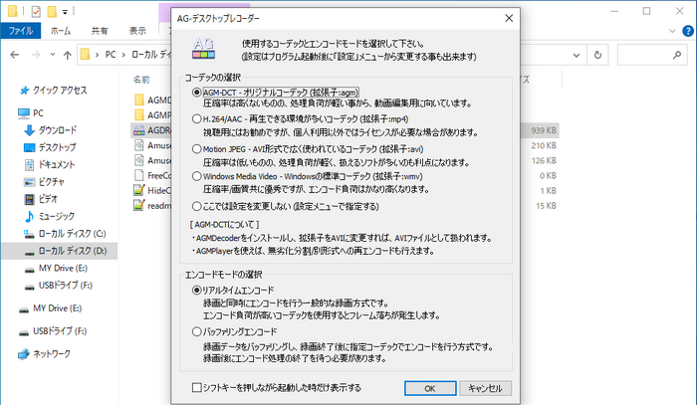
Task: Open the ファイル menu in Explorer
Action: click(21, 31)
